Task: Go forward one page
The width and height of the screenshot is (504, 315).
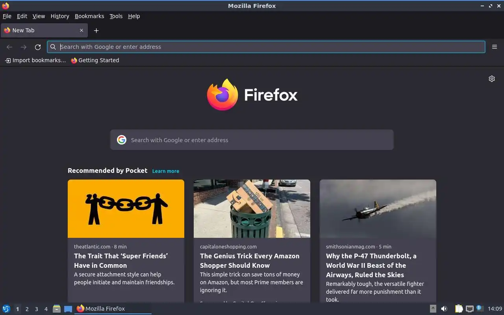Action: click(24, 47)
